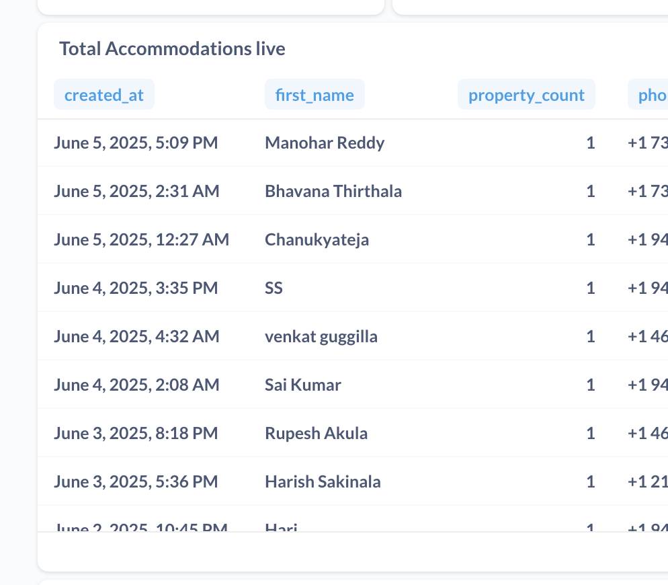Select the June 5, 2025, 12:27 AM date cell

tap(141, 240)
